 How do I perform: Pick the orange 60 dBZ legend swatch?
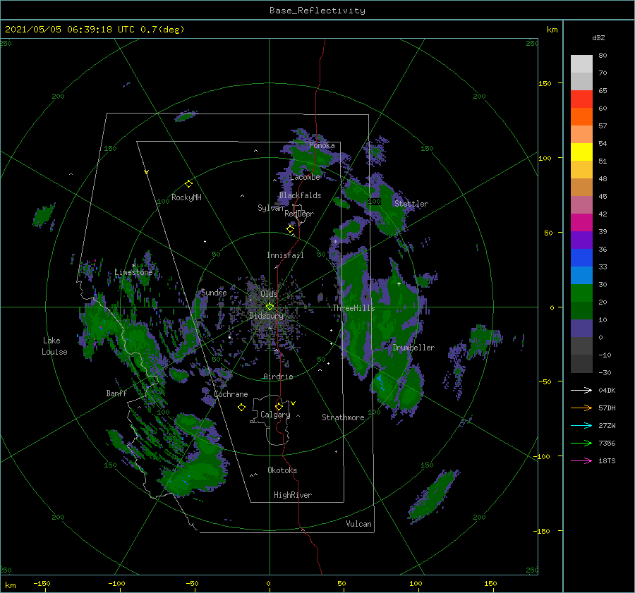[x=581, y=117]
